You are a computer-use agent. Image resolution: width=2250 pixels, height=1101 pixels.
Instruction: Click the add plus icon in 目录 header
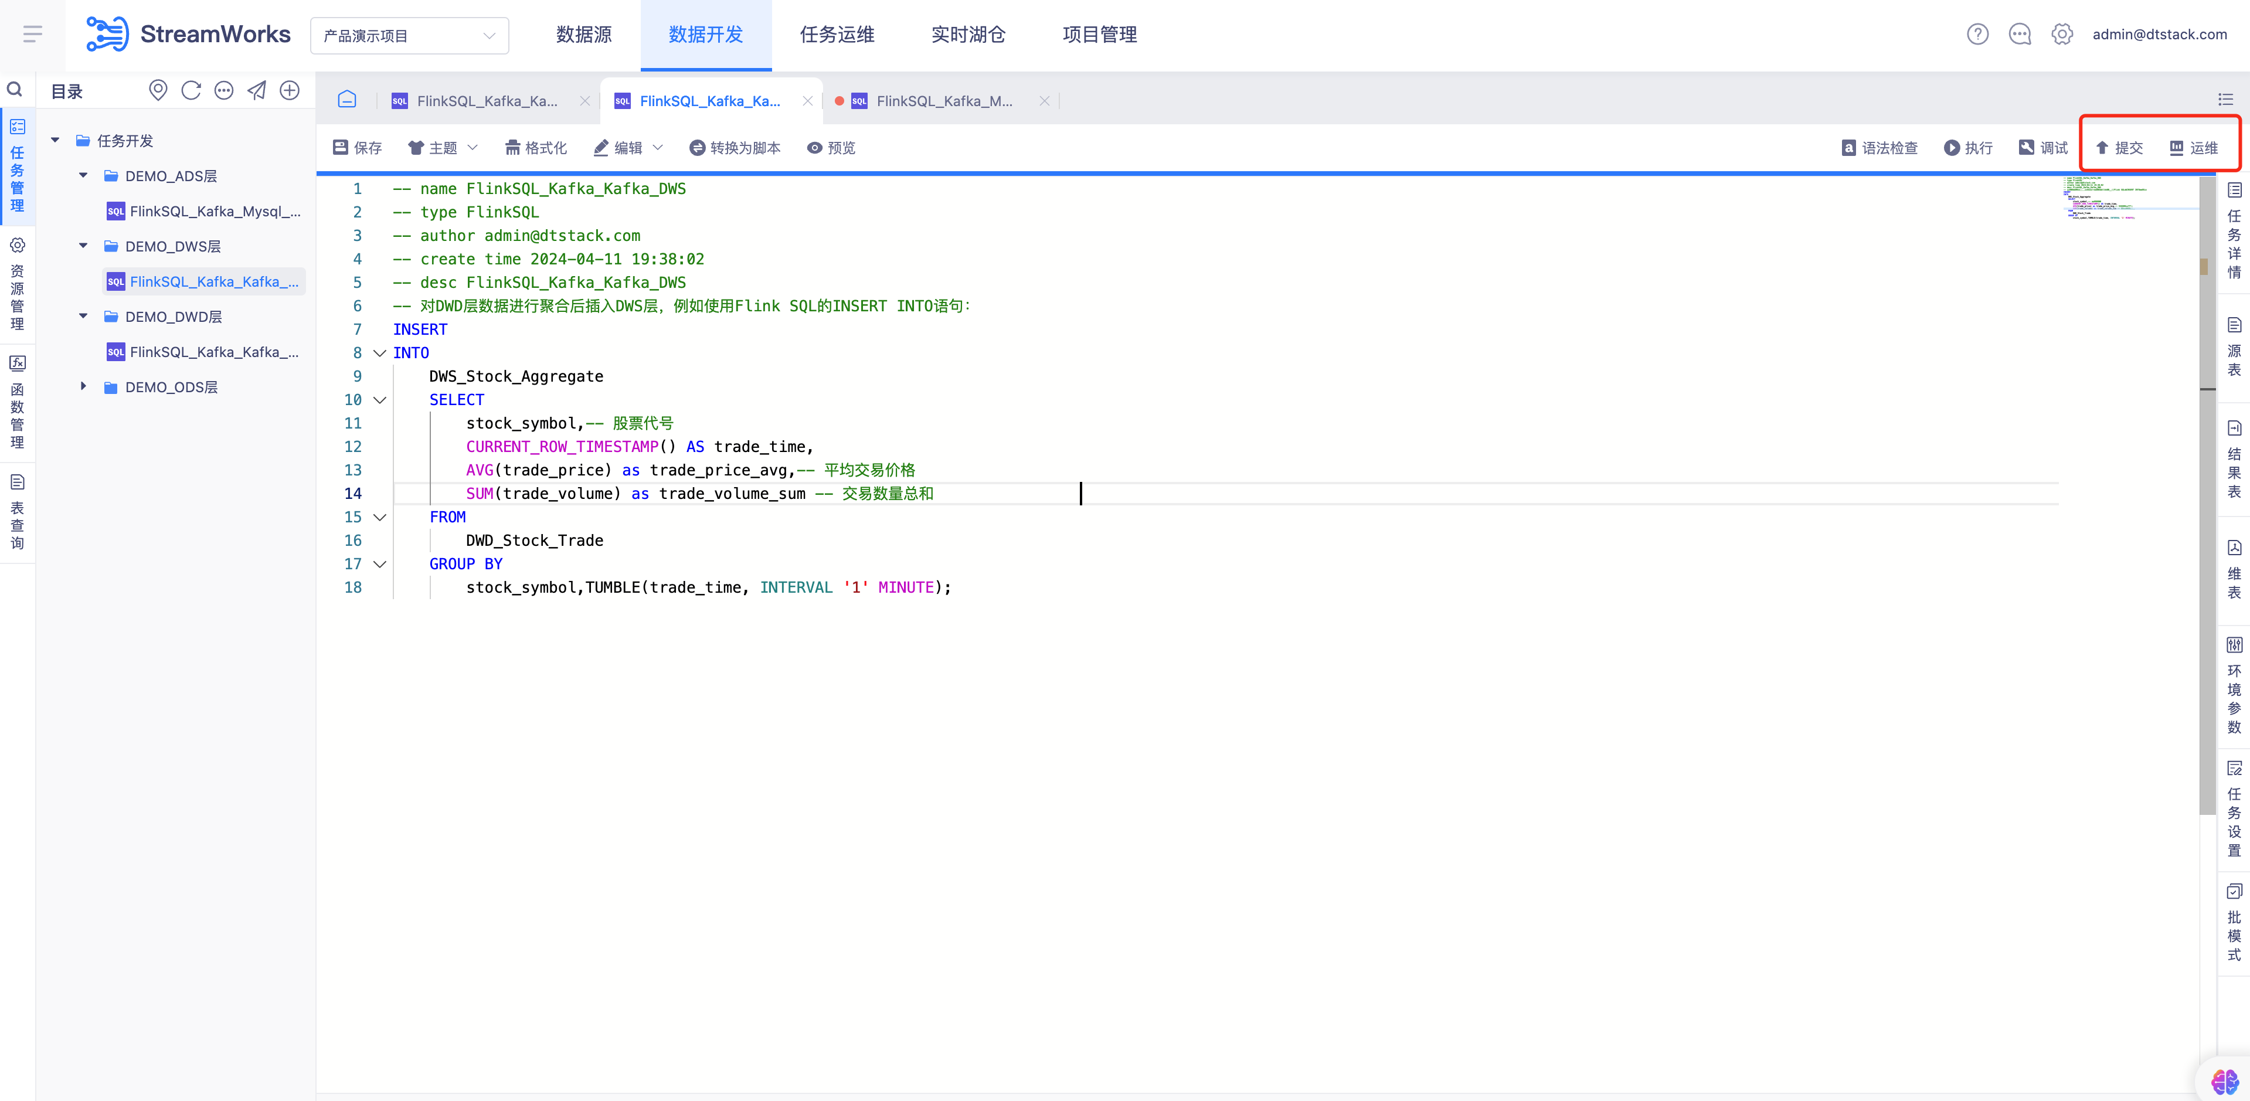coord(290,90)
